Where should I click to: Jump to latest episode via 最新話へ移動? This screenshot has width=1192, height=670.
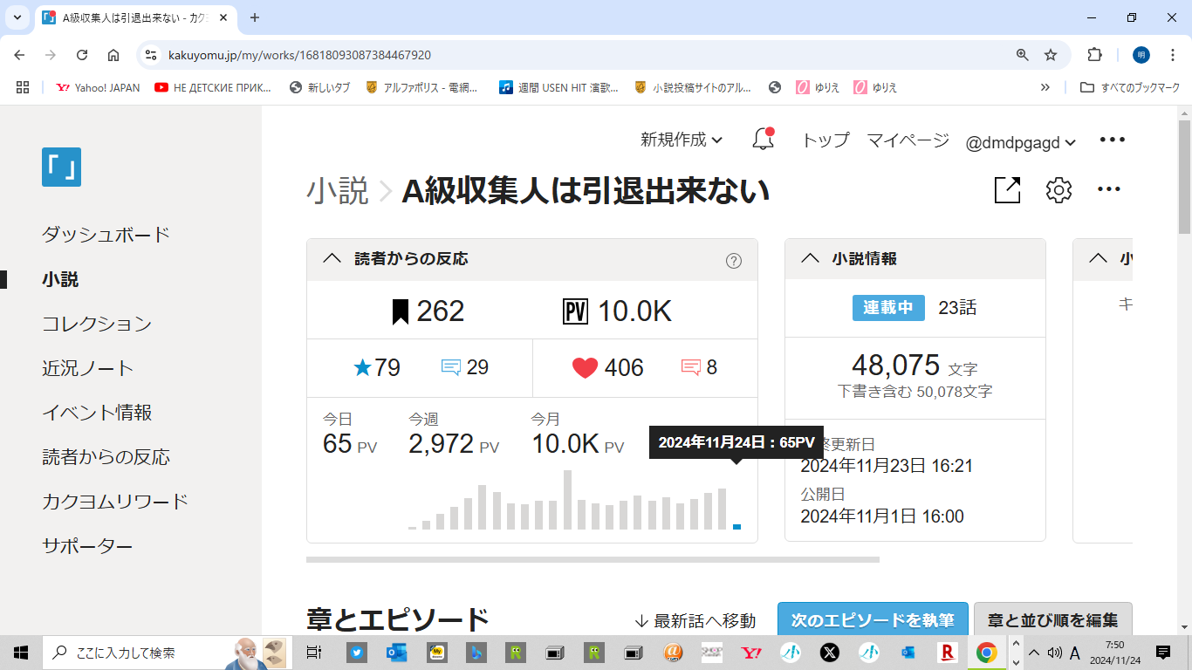tap(695, 620)
